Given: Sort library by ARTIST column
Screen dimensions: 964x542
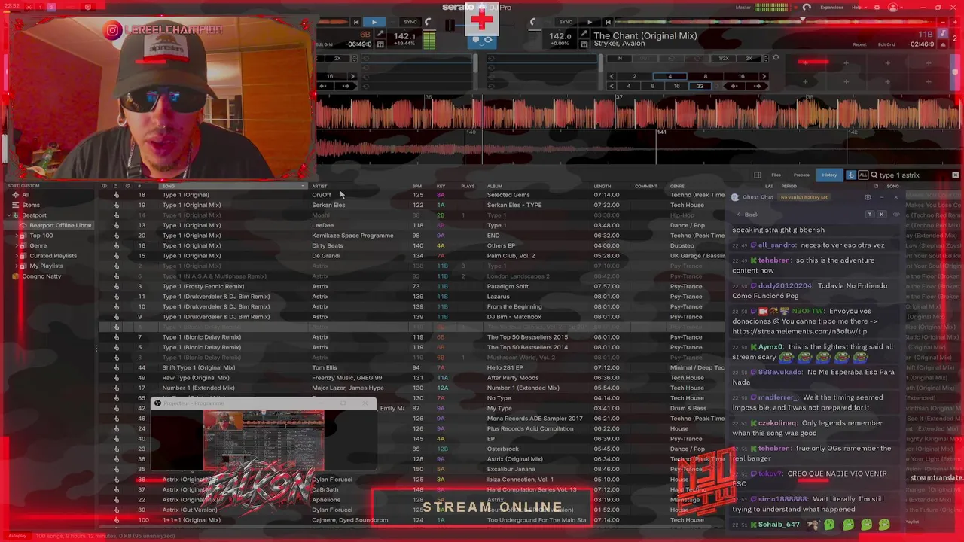Looking at the screenshot, I should pyautogui.click(x=320, y=186).
